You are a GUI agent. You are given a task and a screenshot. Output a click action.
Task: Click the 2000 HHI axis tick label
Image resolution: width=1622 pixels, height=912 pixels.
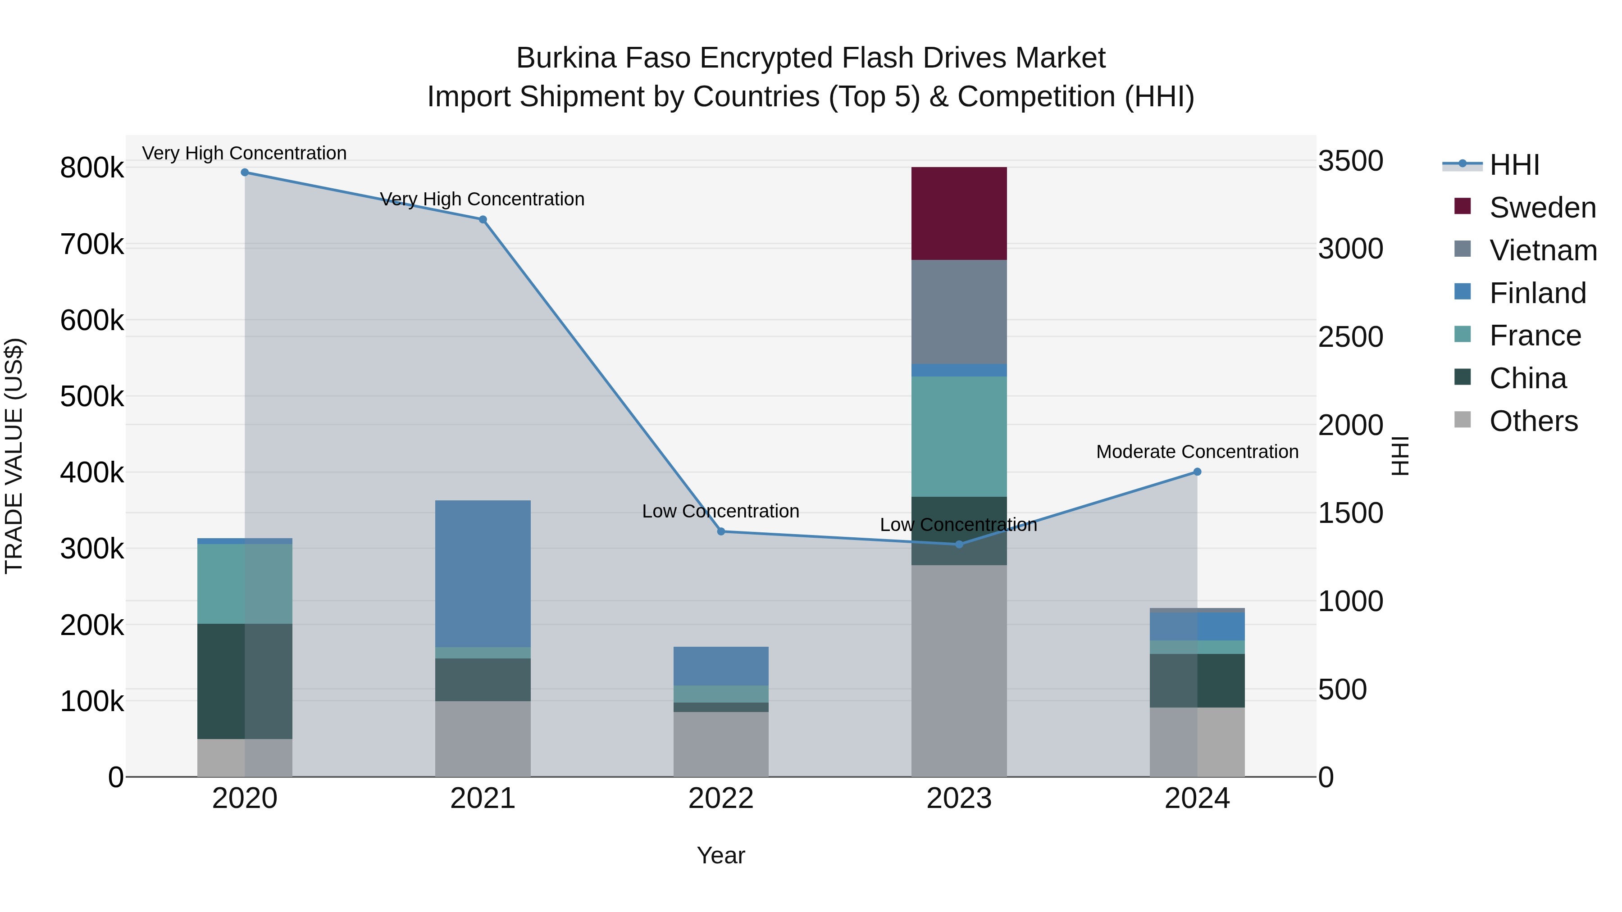point(1351,426)
